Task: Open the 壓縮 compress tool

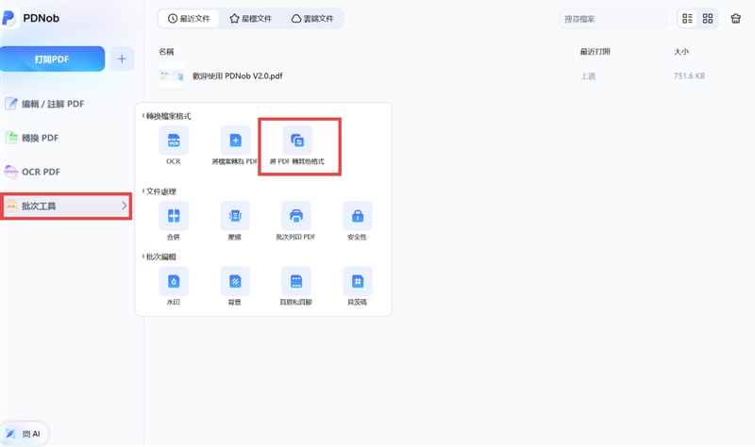Action: [x=235, y=216]
